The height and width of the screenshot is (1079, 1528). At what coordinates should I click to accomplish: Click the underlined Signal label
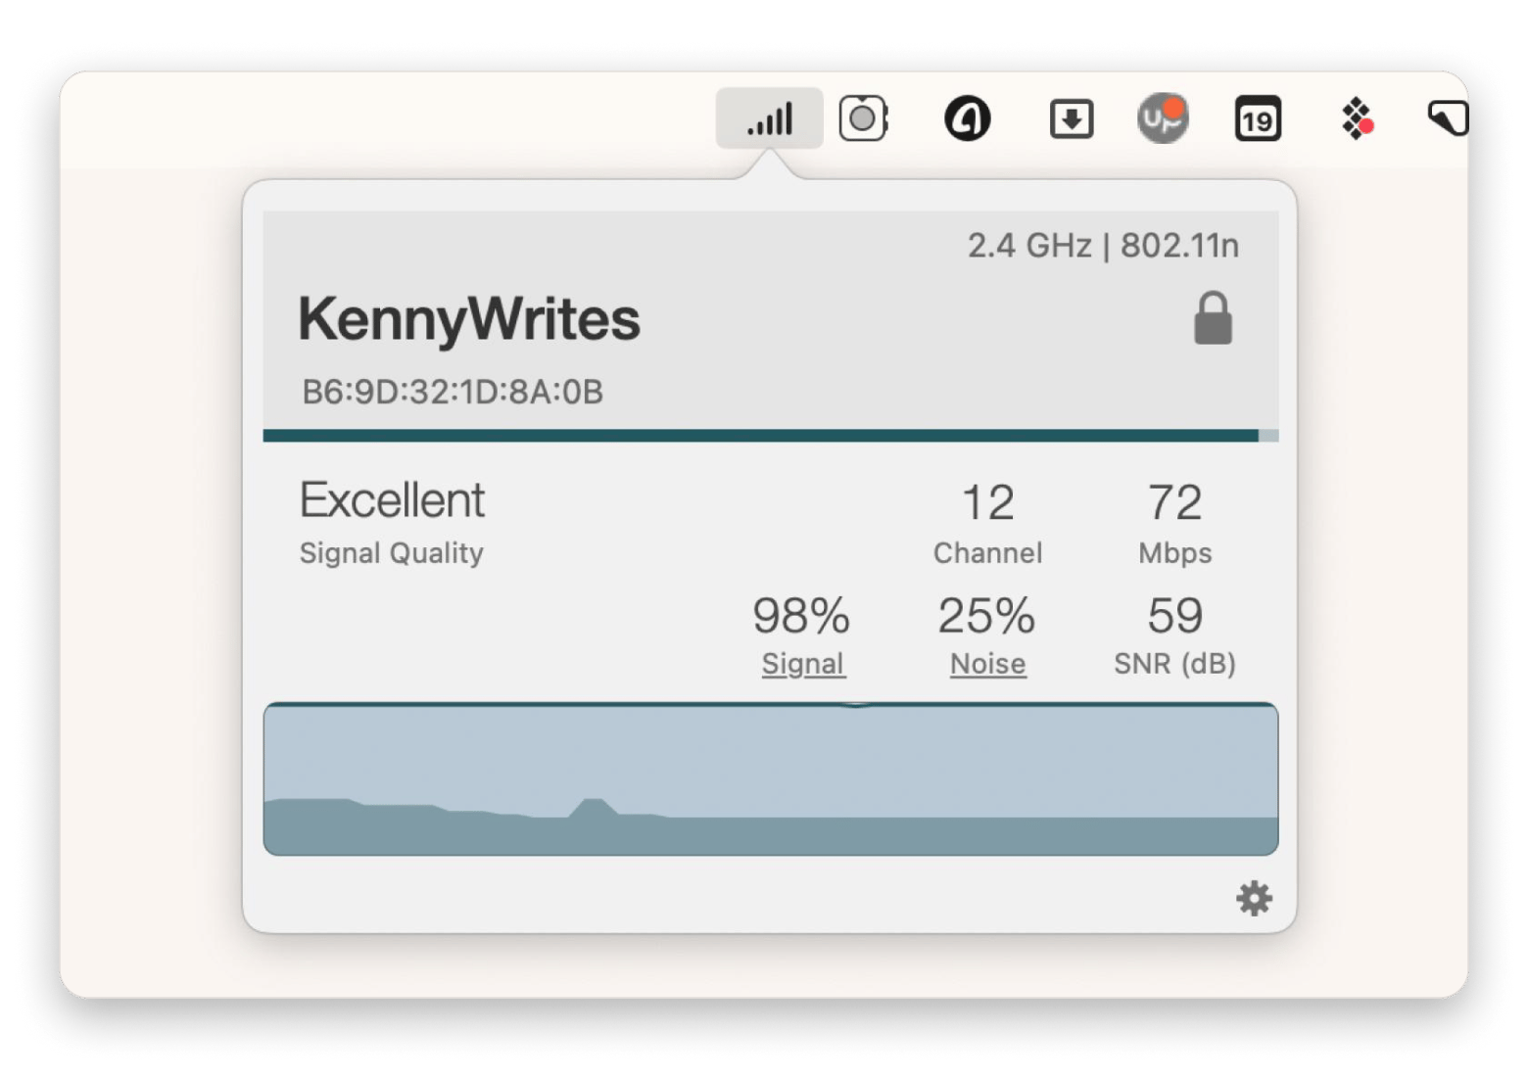[x=803, y=664]
